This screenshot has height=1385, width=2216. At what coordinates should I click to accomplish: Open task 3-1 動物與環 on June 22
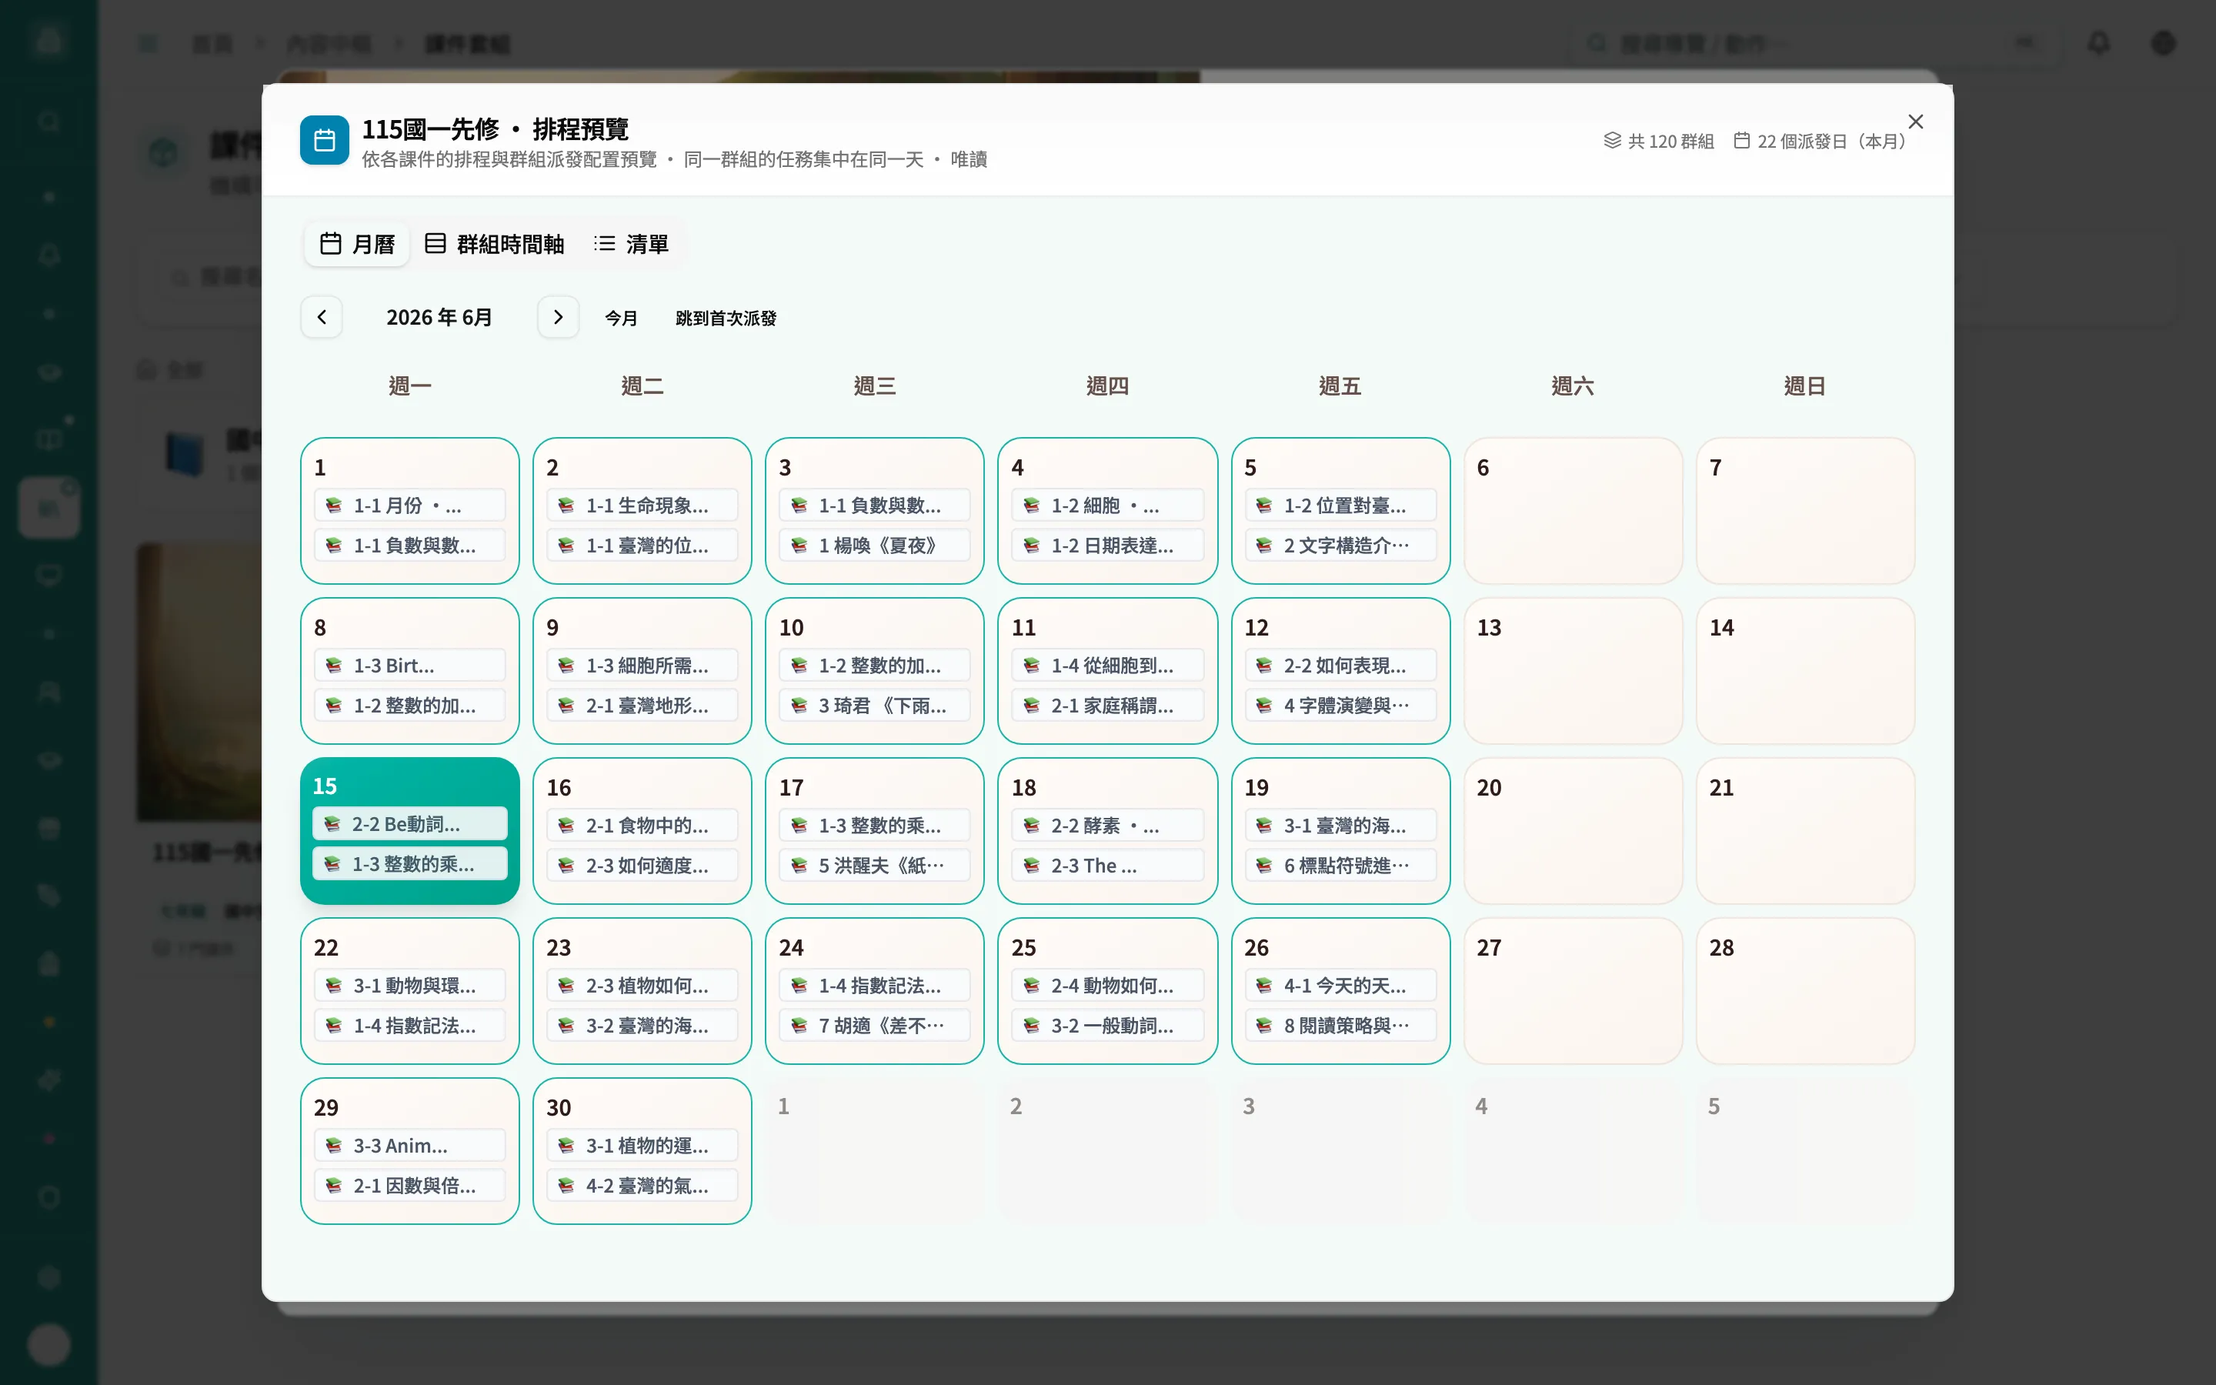409,986
